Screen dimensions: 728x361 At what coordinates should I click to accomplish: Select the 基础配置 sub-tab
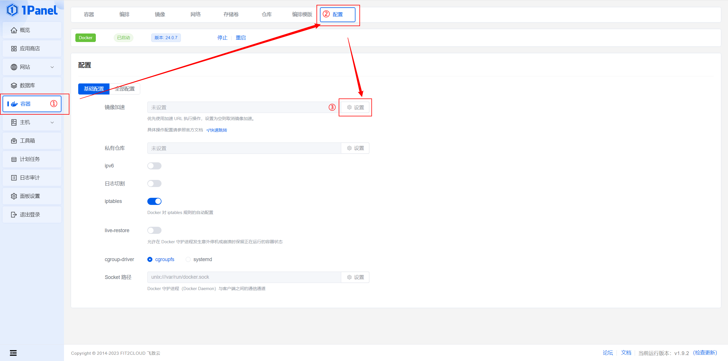(x=94, y=89)
